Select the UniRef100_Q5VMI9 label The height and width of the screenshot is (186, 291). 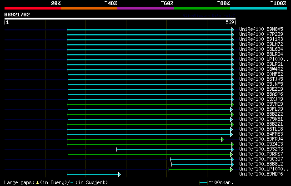click(261, 104)
